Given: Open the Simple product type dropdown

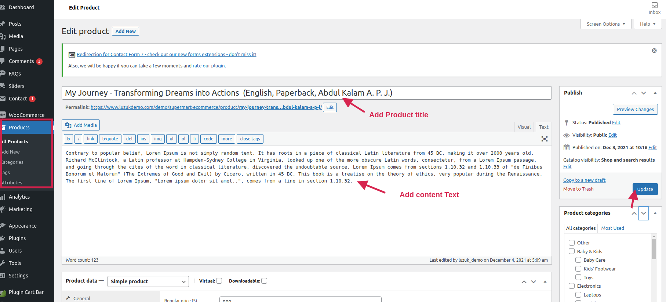Looking at the screenshot, I should [148, 281].
